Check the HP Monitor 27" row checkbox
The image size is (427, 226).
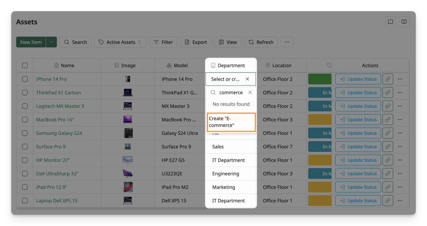click(x=25, y=160)
